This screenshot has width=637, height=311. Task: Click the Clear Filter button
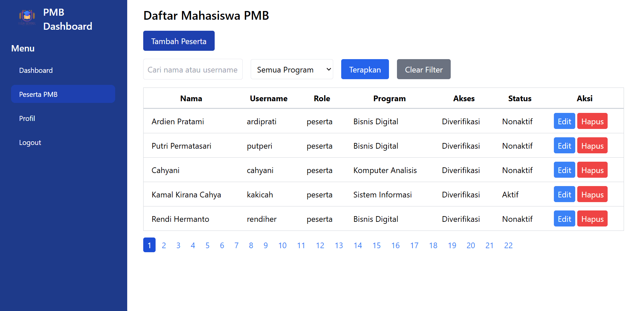pyautogui.click(x=423, y=69)
